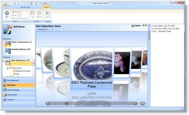Click the carousel slider thumb

pyautogui.click(x=67, y=103)
